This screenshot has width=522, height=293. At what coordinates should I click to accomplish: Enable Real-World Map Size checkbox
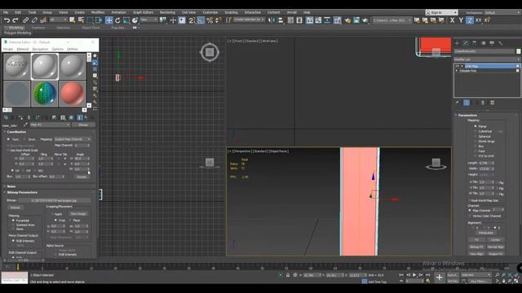point(470,200)
